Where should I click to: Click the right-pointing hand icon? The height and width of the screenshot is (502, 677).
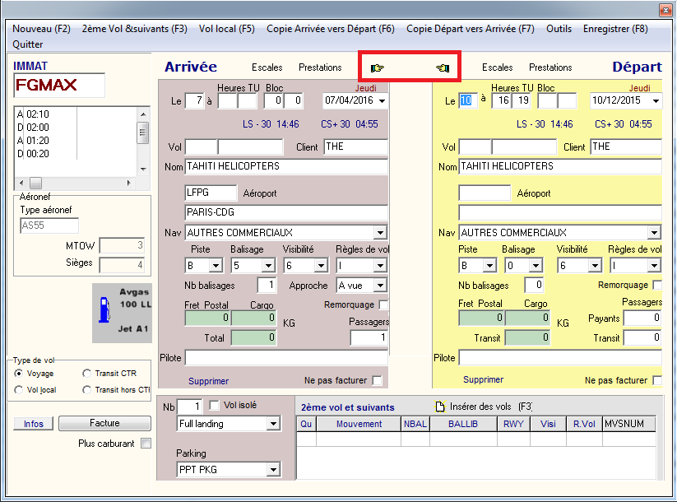(378, 67)
